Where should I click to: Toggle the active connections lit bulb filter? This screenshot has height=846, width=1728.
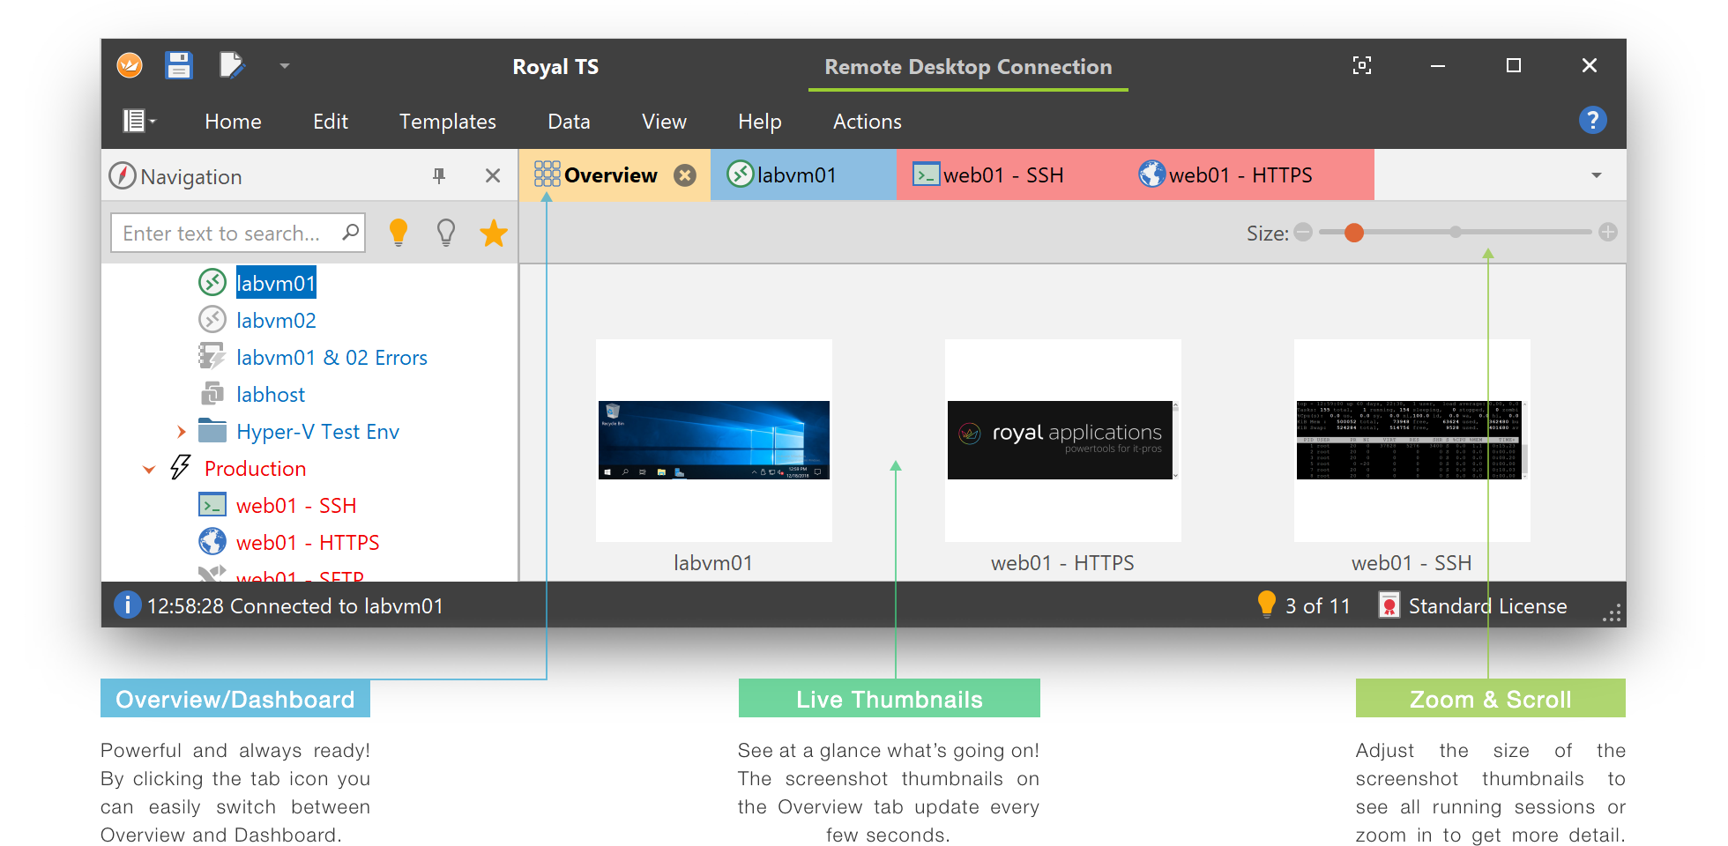pos(398,233)
